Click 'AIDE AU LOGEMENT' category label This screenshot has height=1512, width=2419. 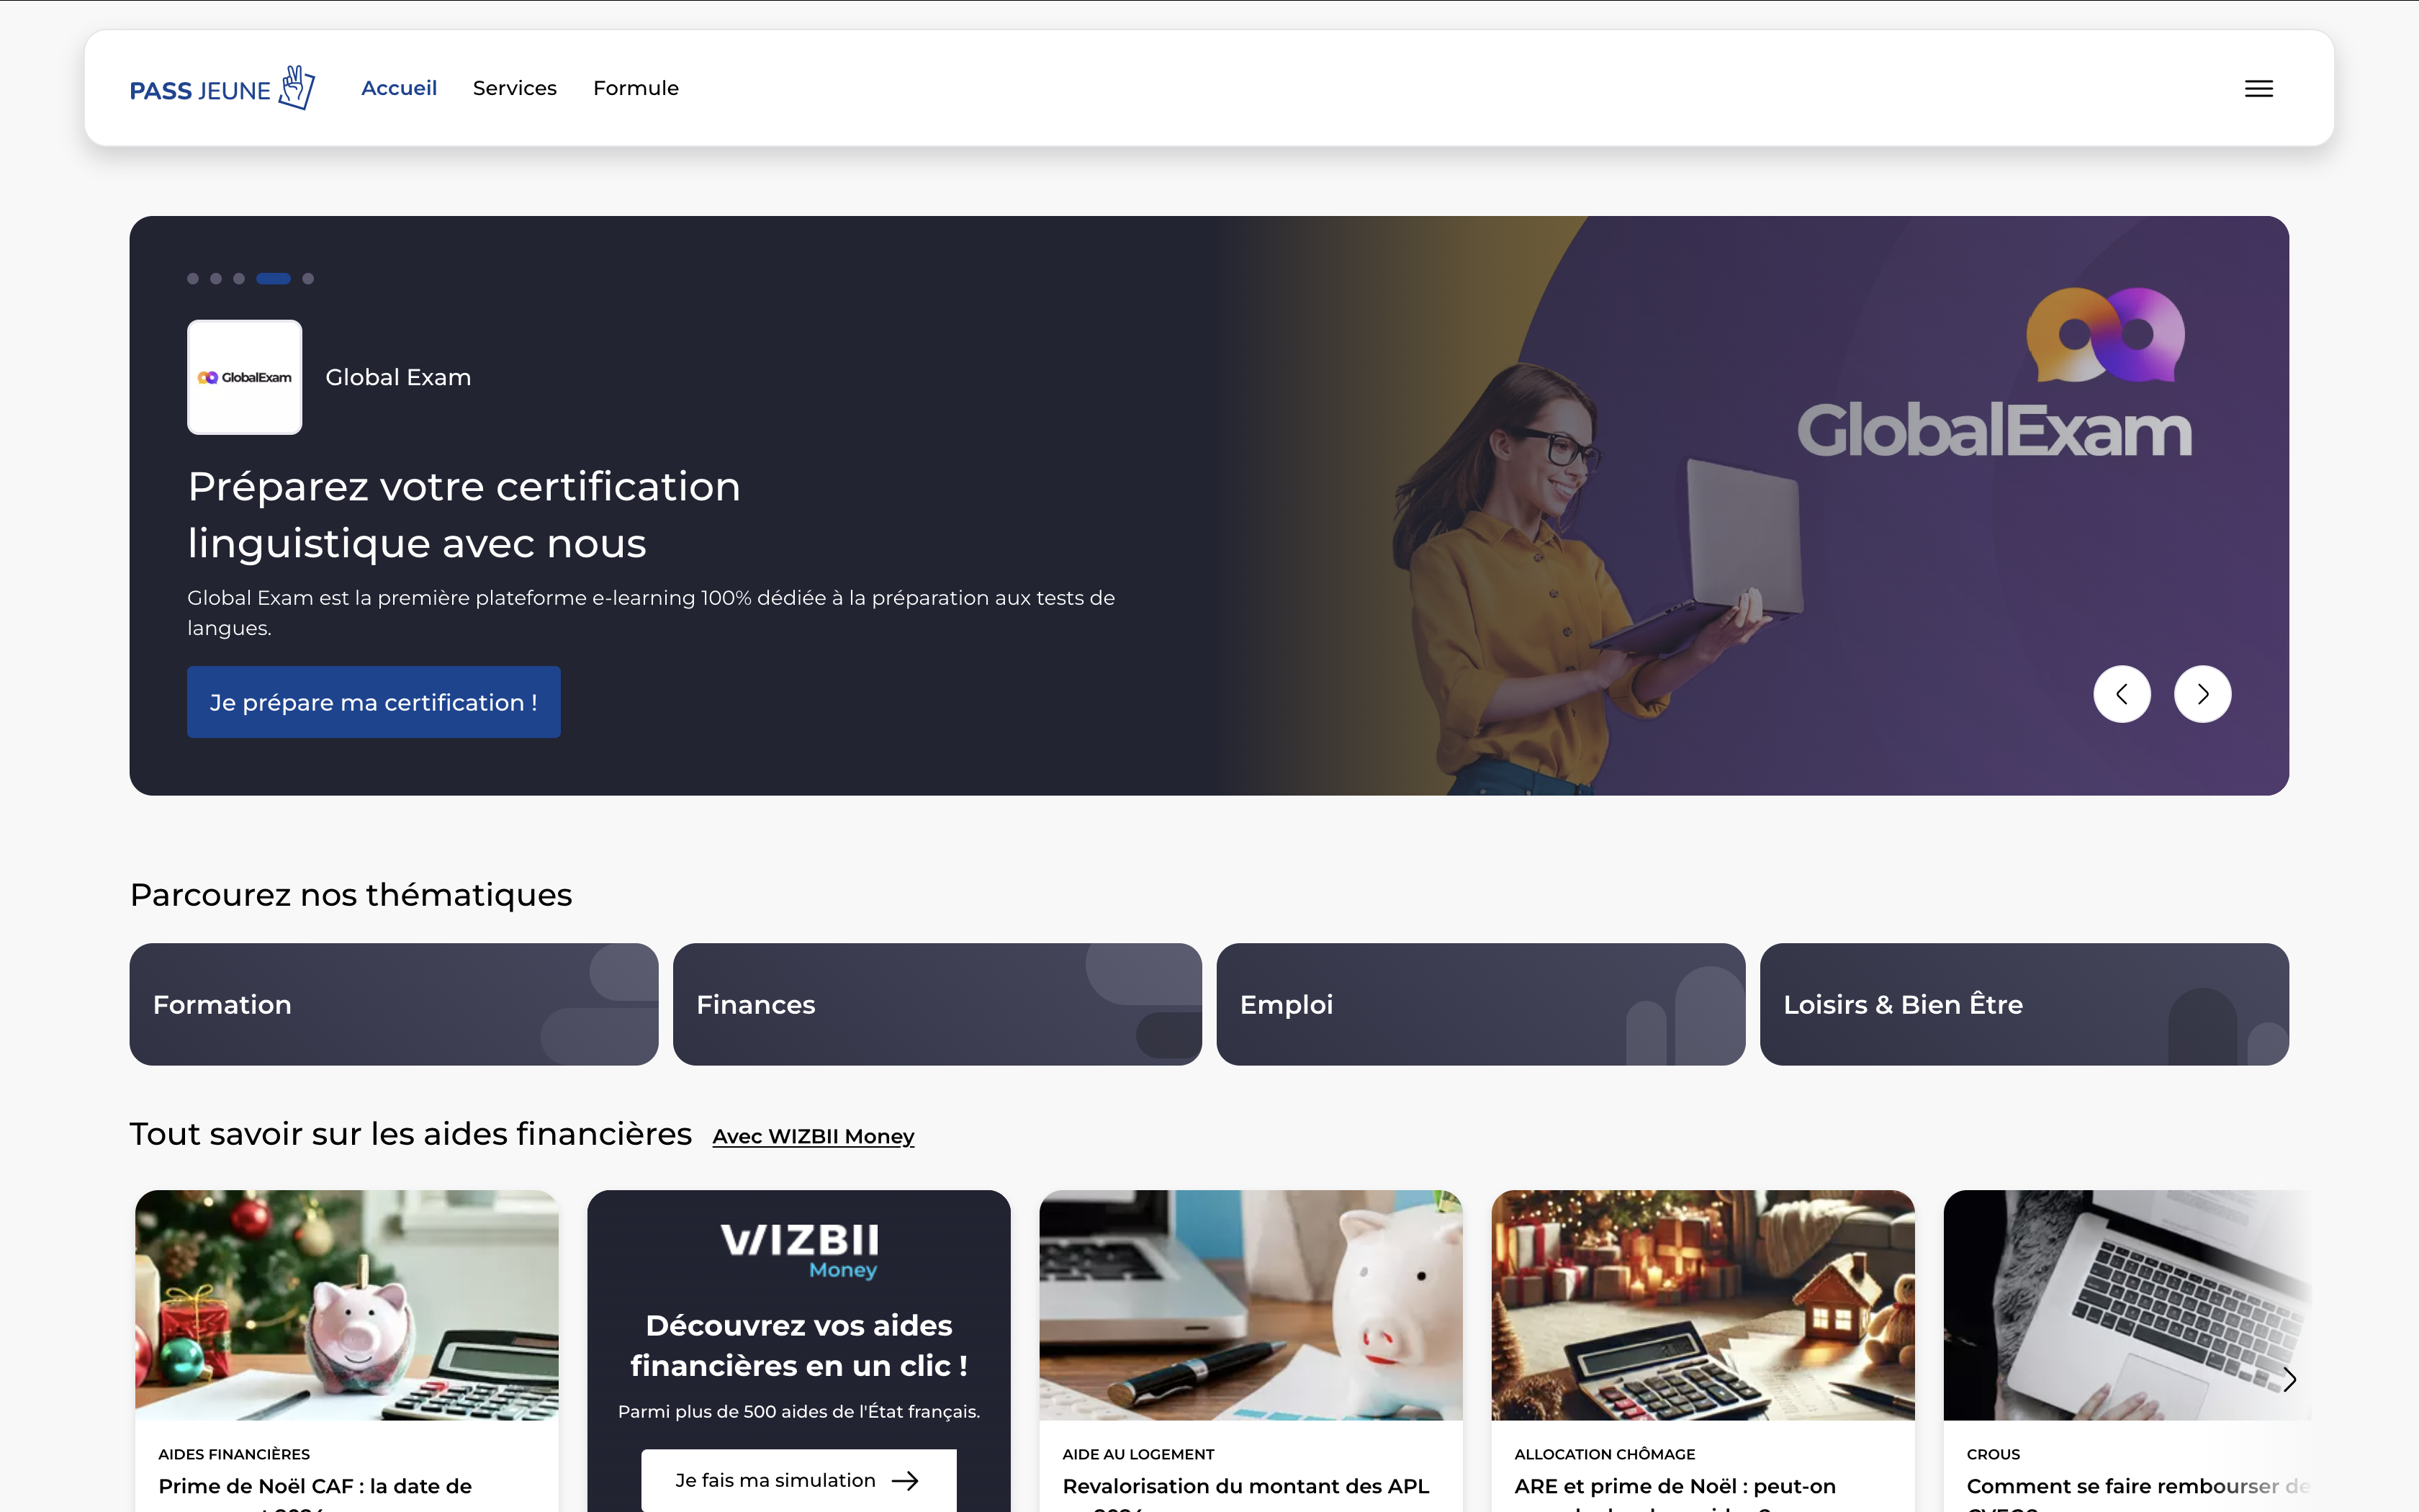(x=1138, y=1454)
